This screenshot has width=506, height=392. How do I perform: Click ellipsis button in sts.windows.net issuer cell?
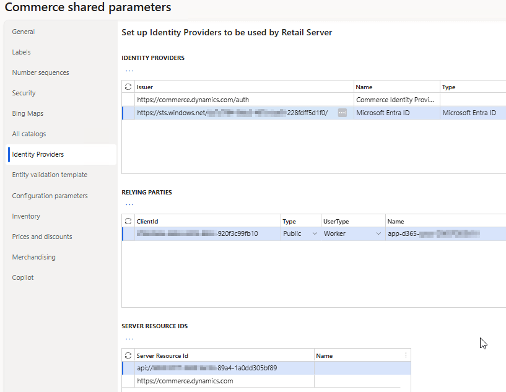pos(342,113)
